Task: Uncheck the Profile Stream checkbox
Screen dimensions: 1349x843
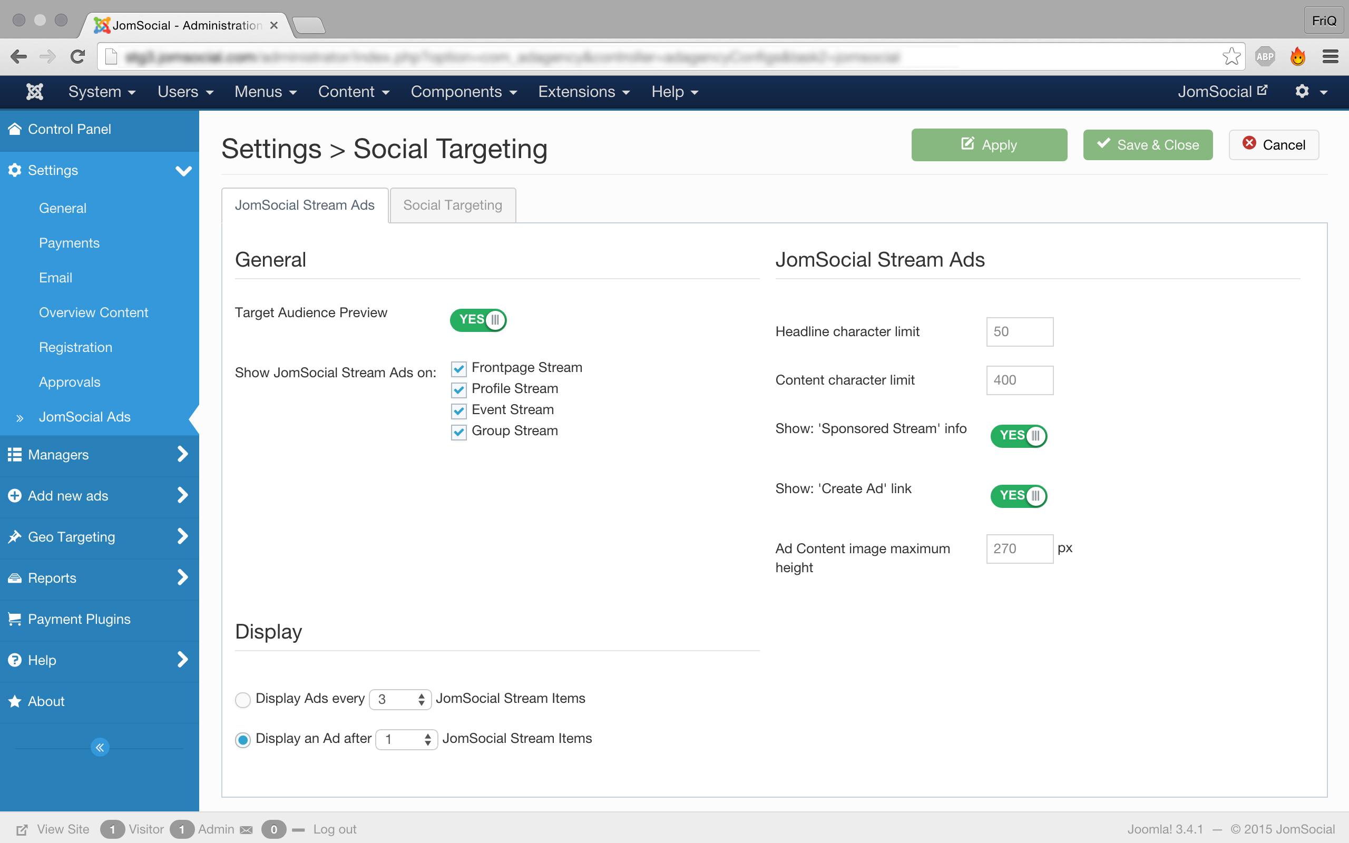Action: pyautogui.click(x=459, y=389)
